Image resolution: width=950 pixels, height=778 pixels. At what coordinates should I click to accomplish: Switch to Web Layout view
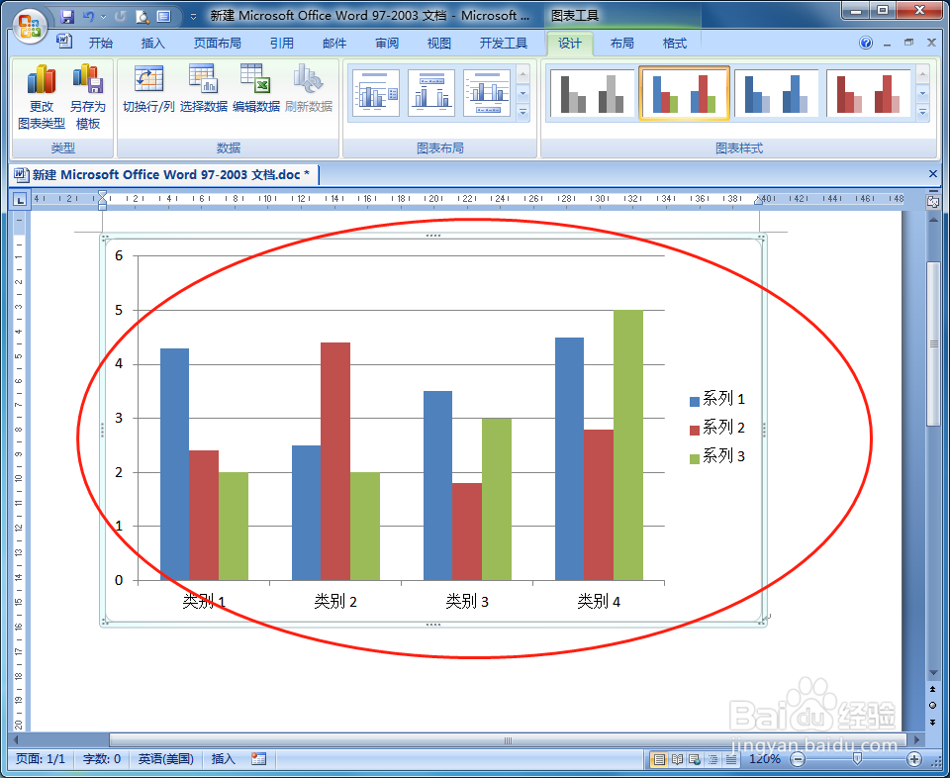695,758
